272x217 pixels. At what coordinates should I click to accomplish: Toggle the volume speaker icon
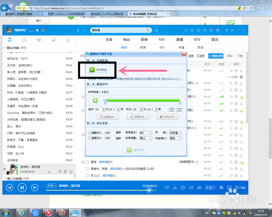pos(199,188)
